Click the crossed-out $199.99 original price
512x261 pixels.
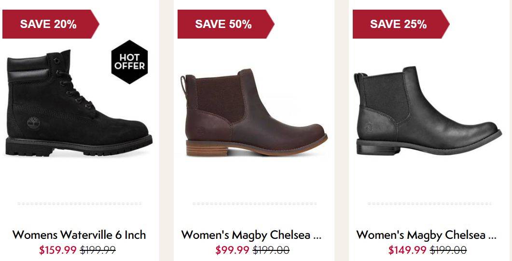(97, 250)
